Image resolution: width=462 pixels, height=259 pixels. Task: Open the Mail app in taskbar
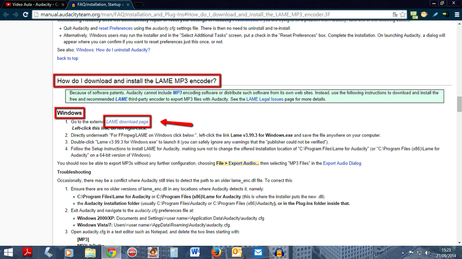click(x=258, y=252)
